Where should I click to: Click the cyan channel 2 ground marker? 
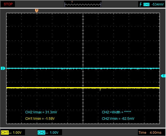3,68
